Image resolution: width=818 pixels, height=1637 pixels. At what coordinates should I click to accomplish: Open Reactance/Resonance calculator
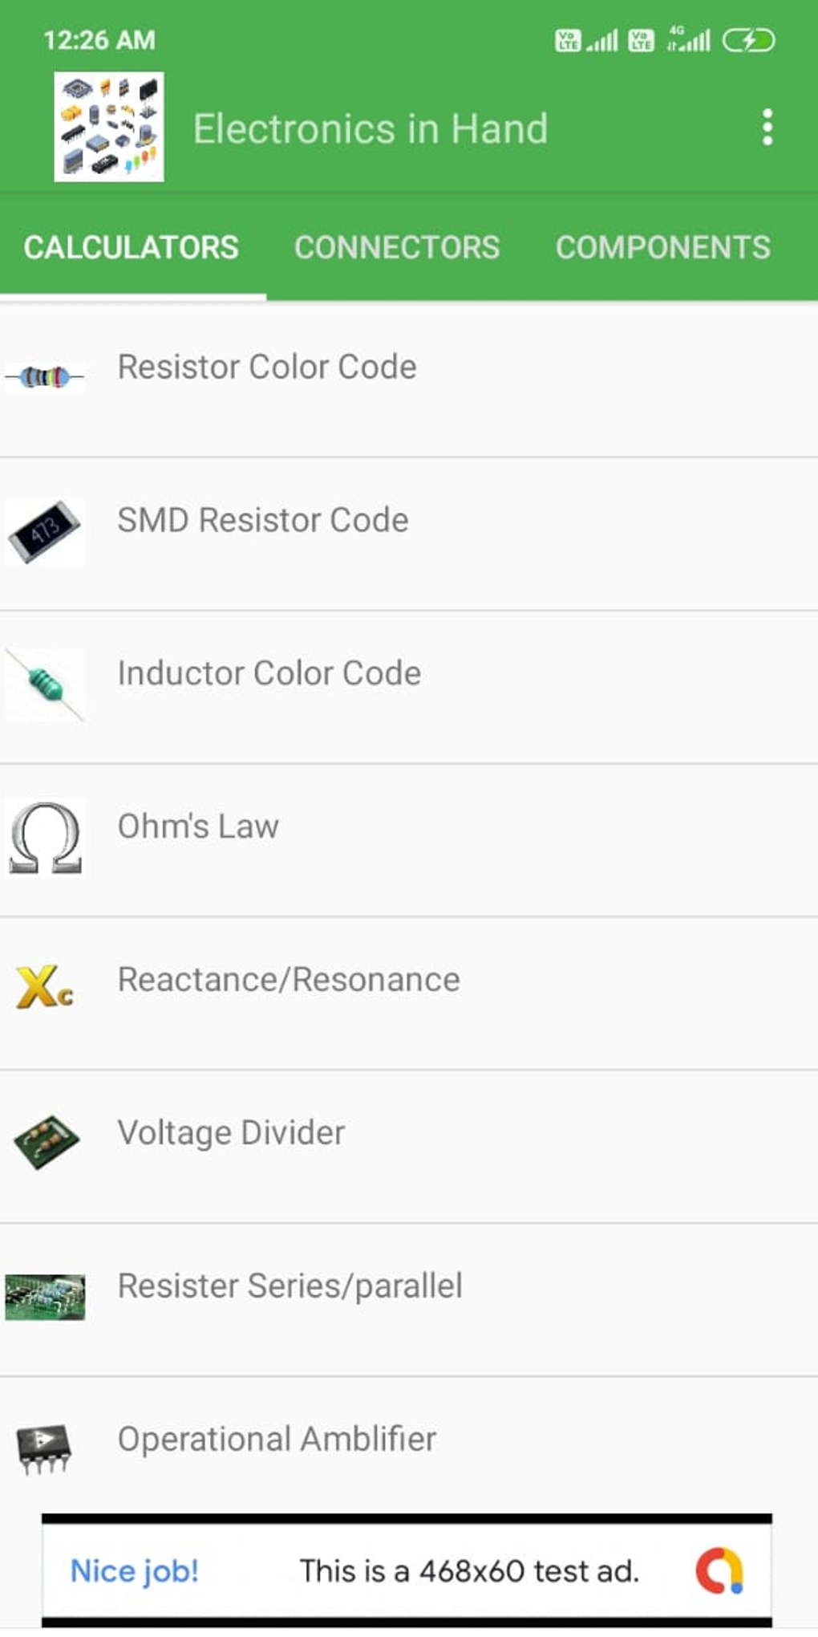pos(289,980)
